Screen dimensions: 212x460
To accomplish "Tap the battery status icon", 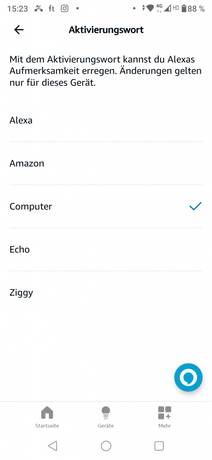I will [x=184, y=9].
